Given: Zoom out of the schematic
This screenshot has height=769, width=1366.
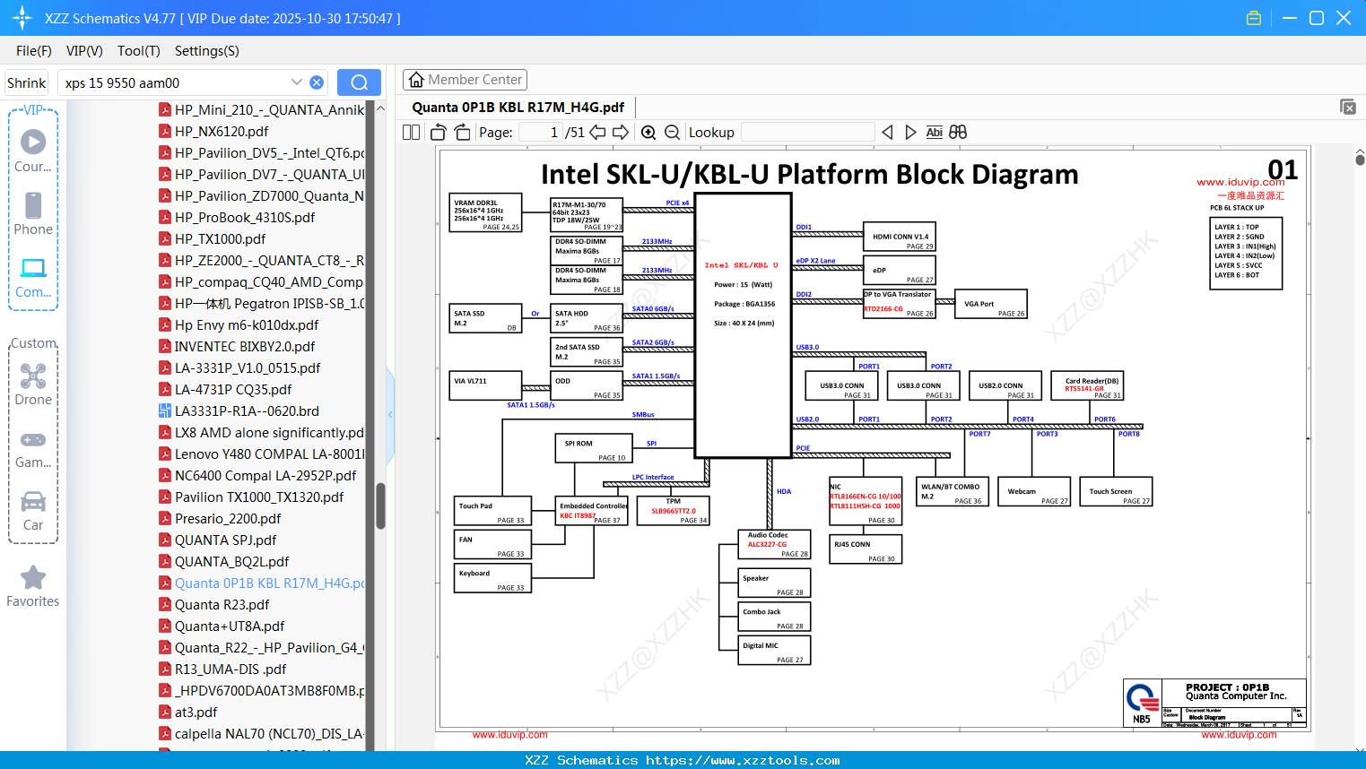Looking at the screenshot, I should (672, 132).
